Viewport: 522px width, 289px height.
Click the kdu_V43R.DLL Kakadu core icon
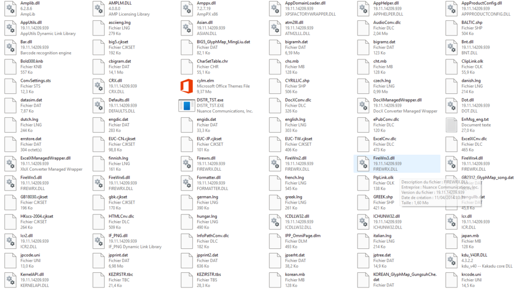coord(452,260)
